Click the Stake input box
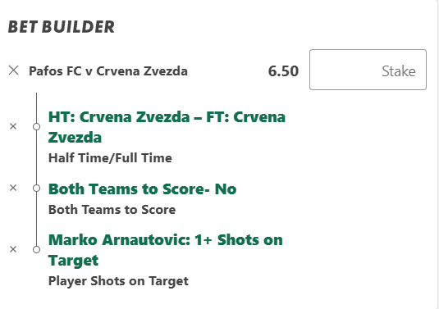The width and height of the screenshot is (439, 309). pos(368,70)
